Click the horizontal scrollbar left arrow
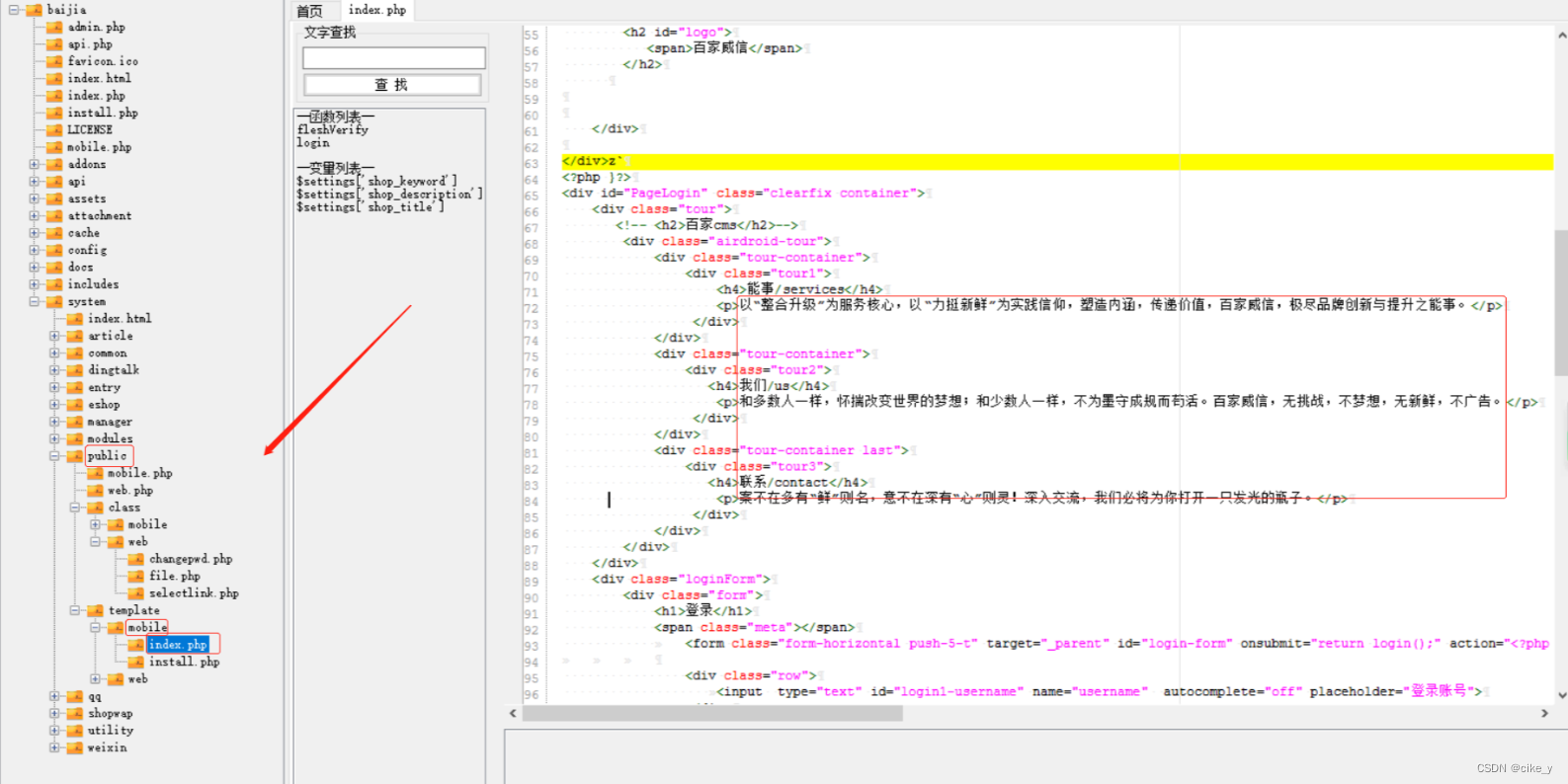The width and height of the screenshot is (1568, 784). pyautogui.click(x=513, y=713)
